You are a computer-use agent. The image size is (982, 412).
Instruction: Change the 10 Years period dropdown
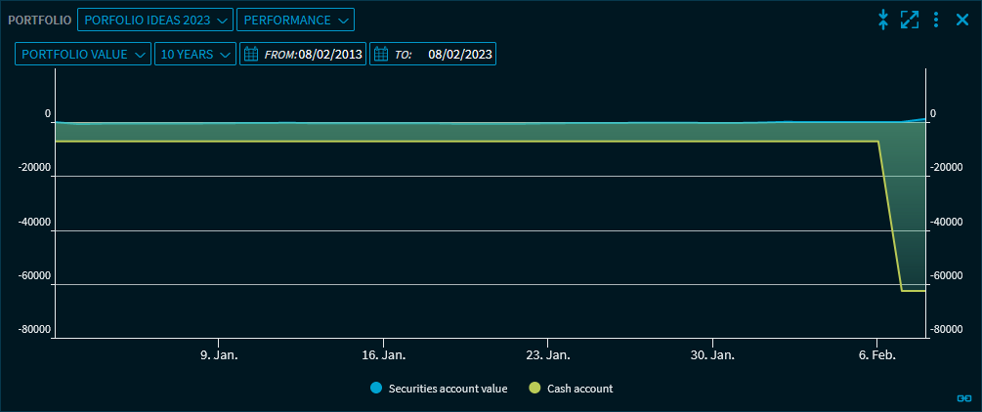click(x=195, y=55)
